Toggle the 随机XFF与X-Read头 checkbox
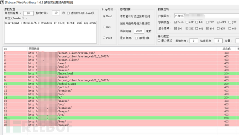239x135 pixels. [x=68, y=13]
